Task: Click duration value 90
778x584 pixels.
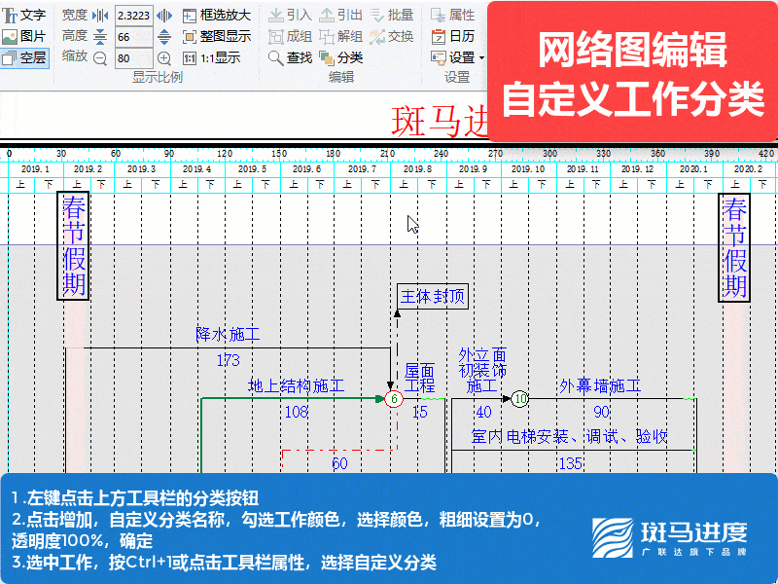Action: click(x=601, y=412)
